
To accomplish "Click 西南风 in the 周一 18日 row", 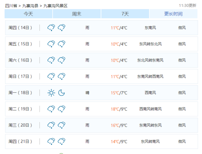I will tap(150, 93).
